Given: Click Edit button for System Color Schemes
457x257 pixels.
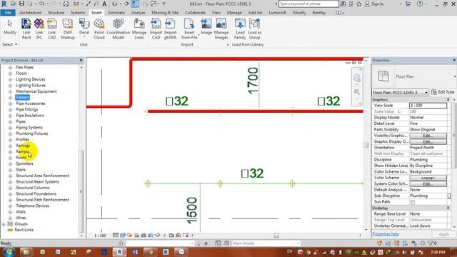Looking at the screenshot, I should tap(428, 184).
